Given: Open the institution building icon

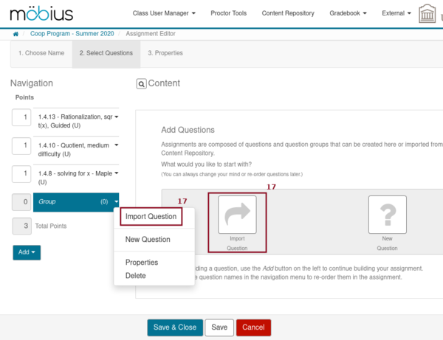Looking at the screenshot, I should [x=427, y=13].
